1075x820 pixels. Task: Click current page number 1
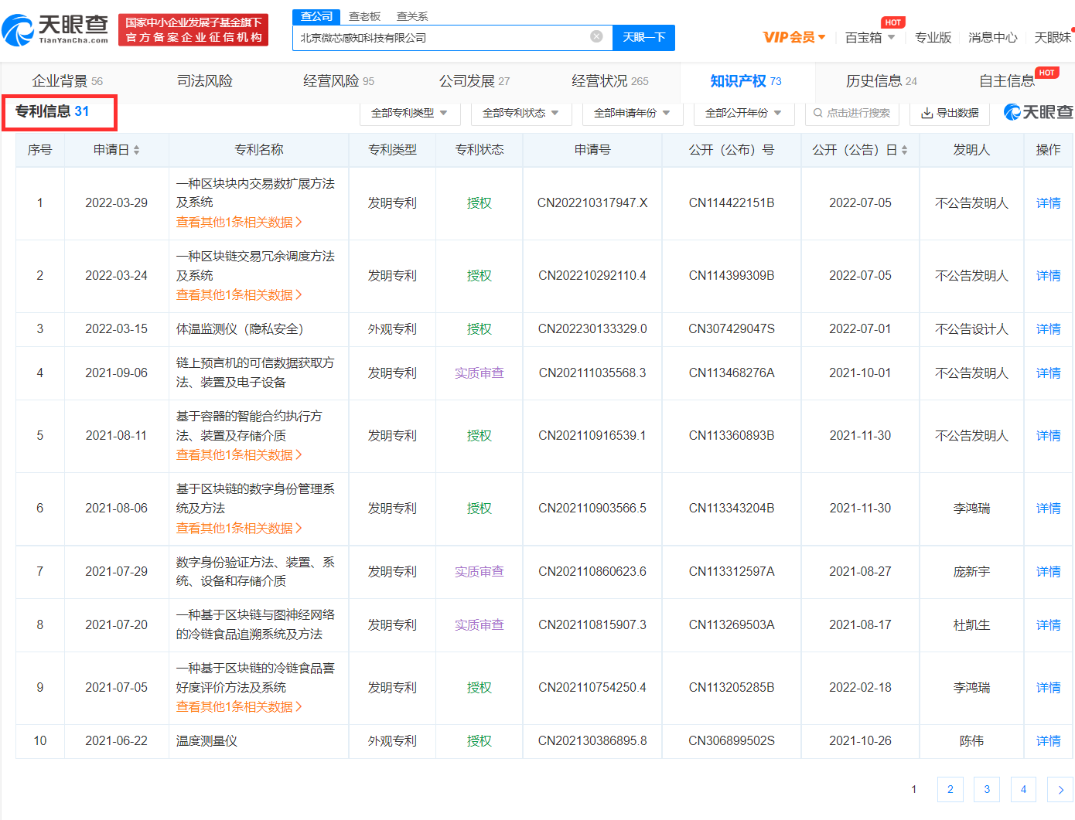913,789
